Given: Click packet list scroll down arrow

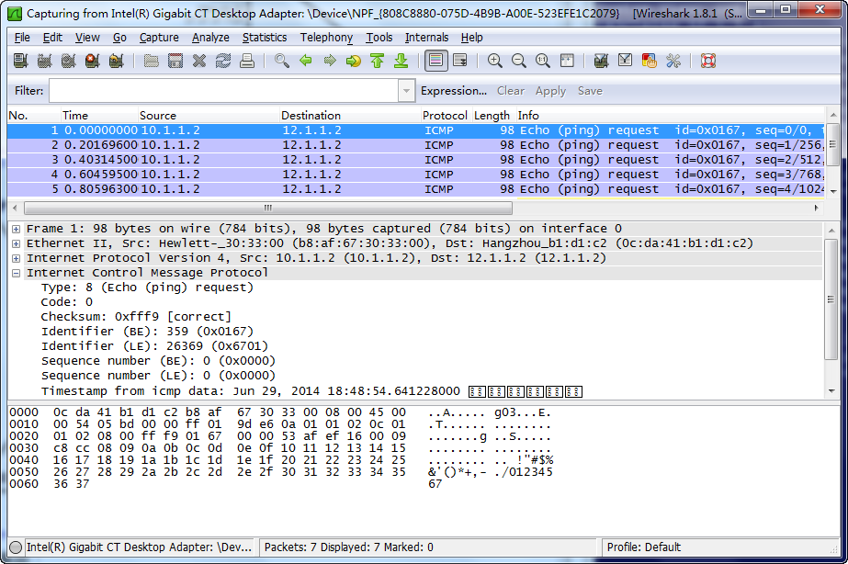Looking at the screenshot, I should [833, 191].
